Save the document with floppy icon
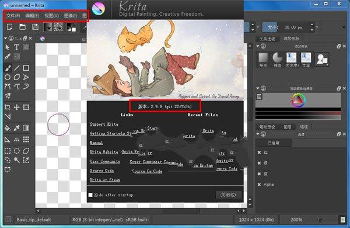Viewport: 350px width, 228px height. point(35,27)
